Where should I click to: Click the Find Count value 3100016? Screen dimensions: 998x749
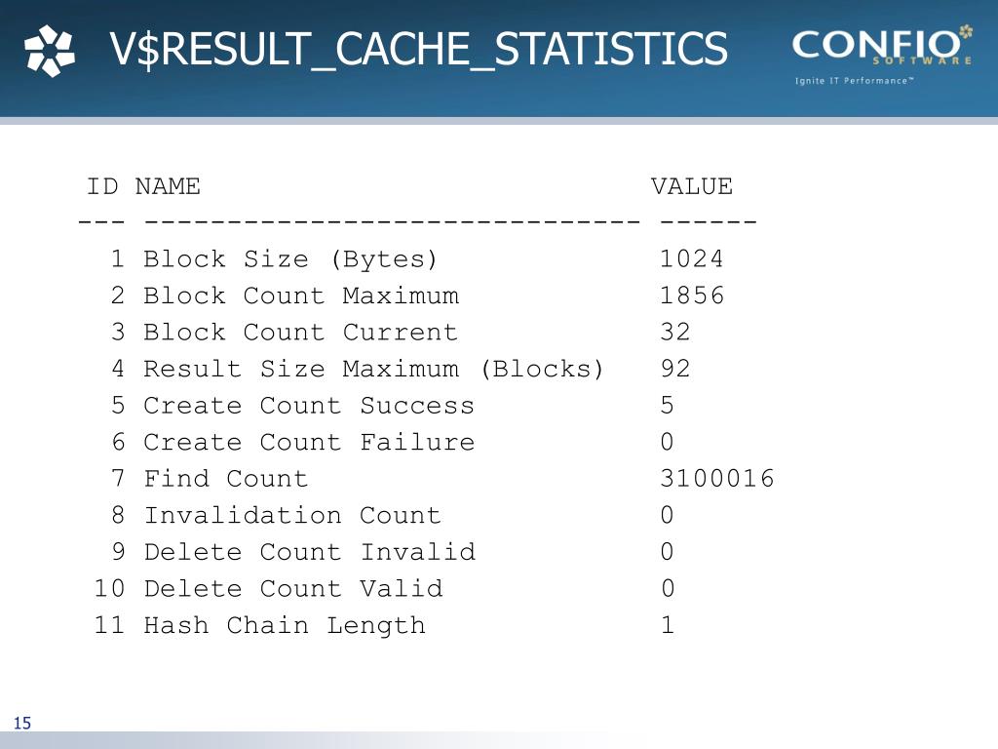[717, 478]
